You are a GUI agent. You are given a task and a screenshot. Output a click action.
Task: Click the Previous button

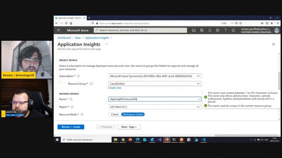click(x=106, y=127)
